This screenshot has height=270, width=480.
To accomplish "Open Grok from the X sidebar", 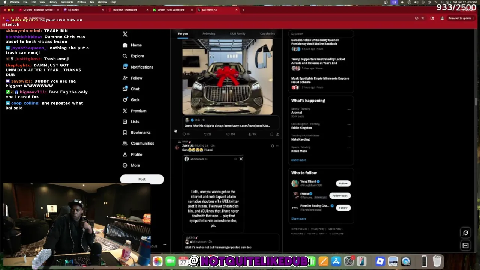I will click(131, 100).
